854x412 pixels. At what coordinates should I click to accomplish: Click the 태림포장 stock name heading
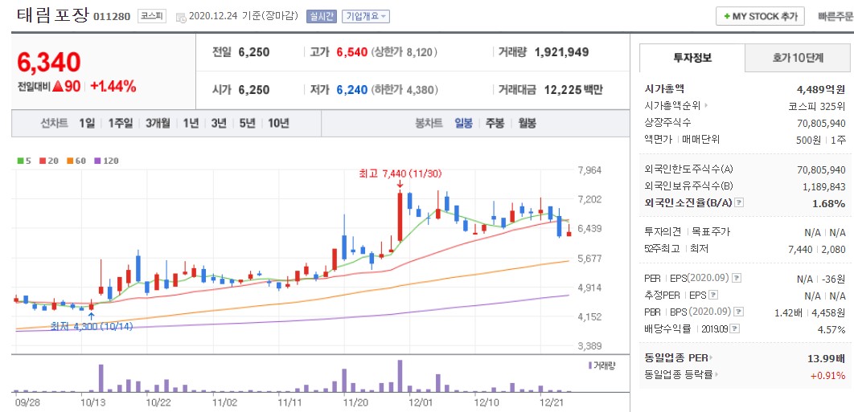click(52, 14)
